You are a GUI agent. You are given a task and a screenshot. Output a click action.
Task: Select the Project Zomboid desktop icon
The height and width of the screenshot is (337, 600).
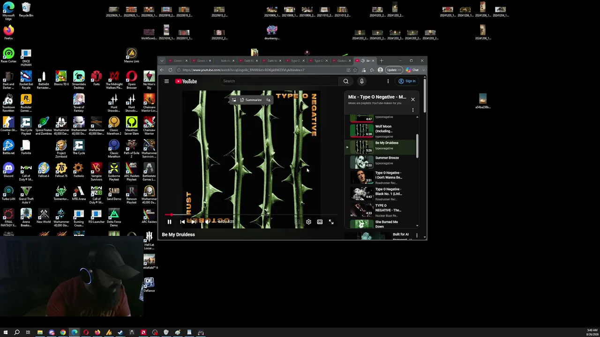(61, 149)
